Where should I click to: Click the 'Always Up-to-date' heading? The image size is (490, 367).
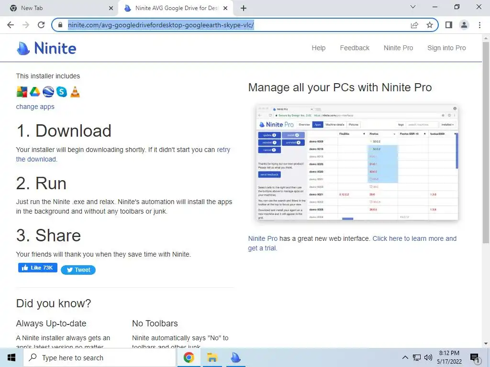(x=51, y=324)
